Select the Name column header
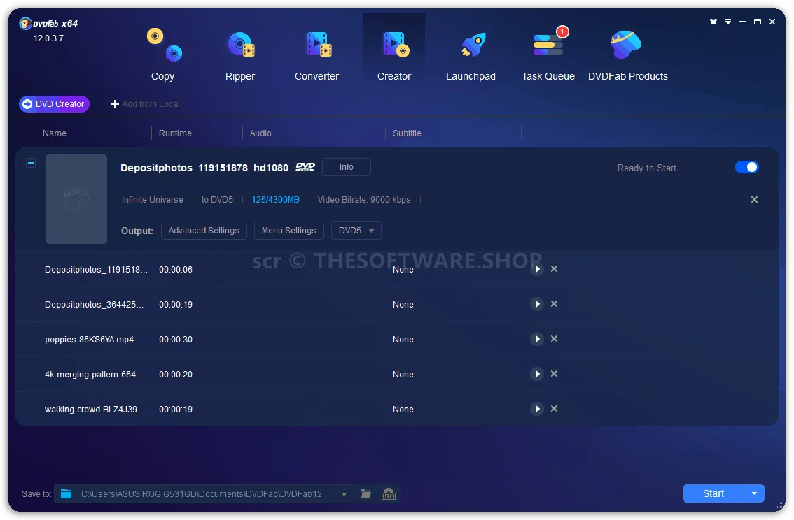 coord(54,133)
